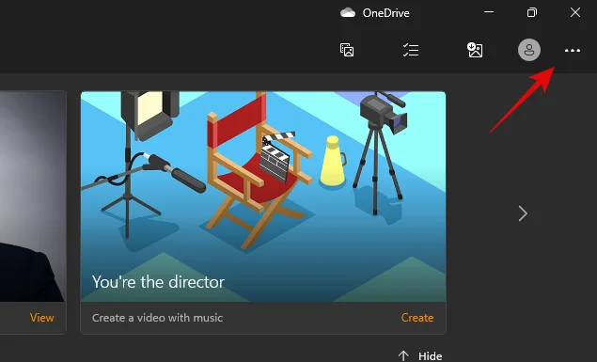Open the account profile avatar
This screenshot has height=362, width=597.
point(529,50)
